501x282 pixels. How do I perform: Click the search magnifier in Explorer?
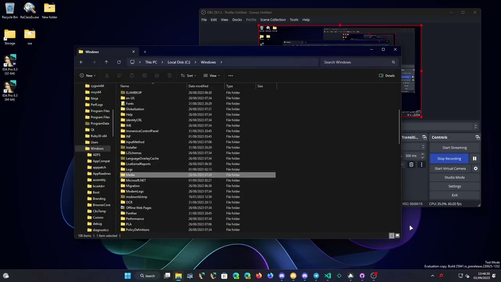[x=393, y=62]
